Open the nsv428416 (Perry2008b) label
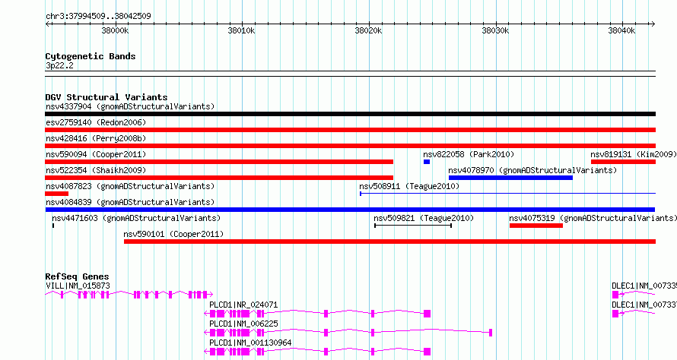 96,138
